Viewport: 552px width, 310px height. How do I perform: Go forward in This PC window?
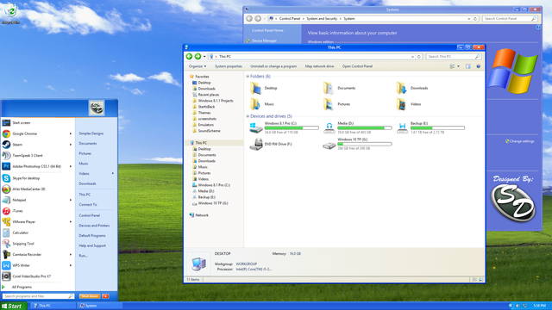[198, 56]
